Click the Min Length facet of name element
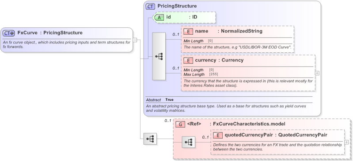The width and height of the screenshot is (353, 161). pyautogui.click(x=198, y=41)
